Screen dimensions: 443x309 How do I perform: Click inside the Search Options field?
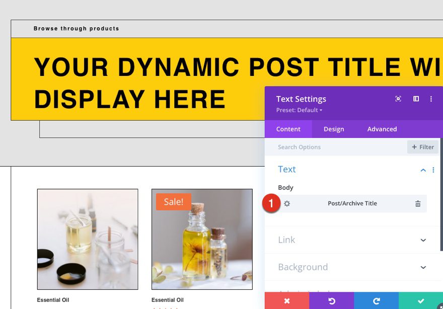tap(312, 147)
